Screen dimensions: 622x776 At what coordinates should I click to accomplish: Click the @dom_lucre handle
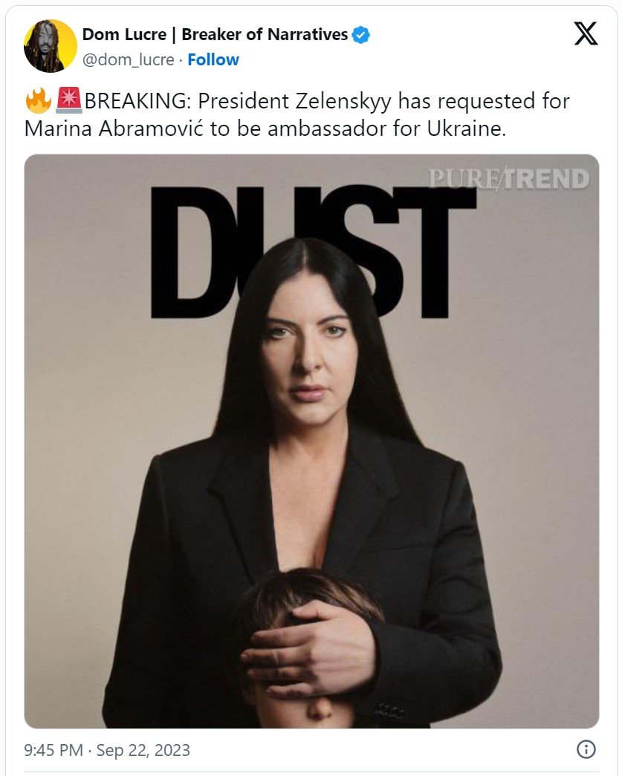[x=129, y=60]
